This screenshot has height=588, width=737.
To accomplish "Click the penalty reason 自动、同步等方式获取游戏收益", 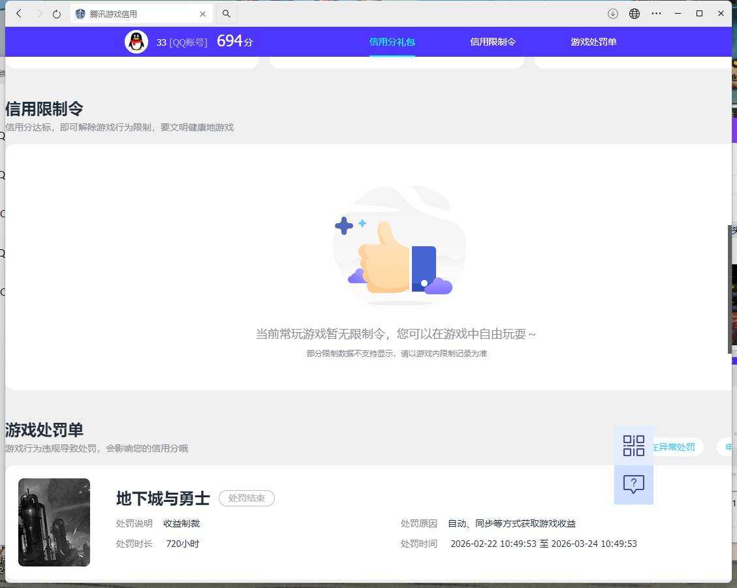I will click(511, 523).
